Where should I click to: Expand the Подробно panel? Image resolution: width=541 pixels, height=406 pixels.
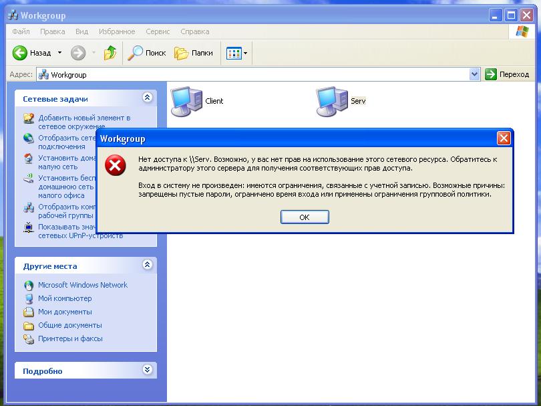tap(148, 370)
